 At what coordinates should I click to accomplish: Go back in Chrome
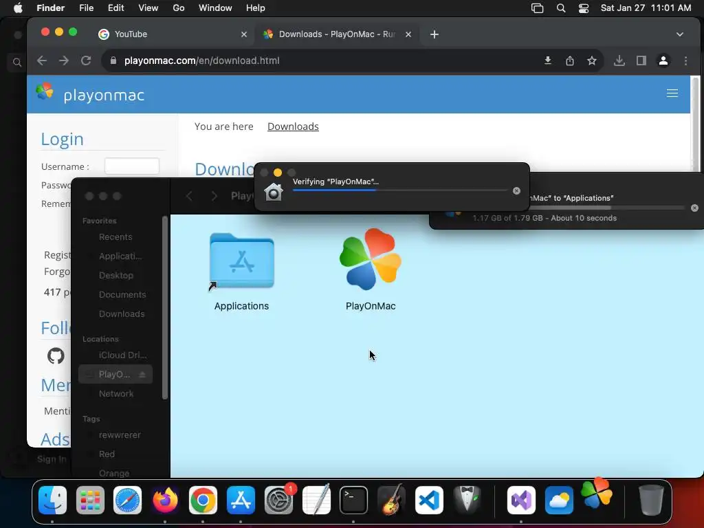coord(42,60)
